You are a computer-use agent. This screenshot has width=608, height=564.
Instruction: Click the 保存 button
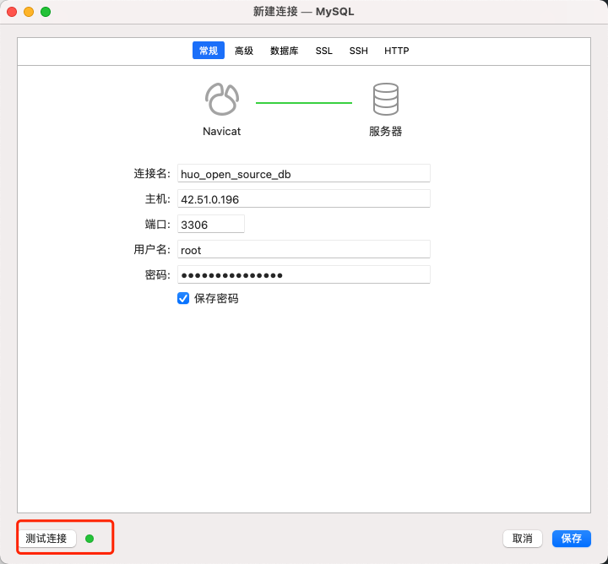point(571,539)
